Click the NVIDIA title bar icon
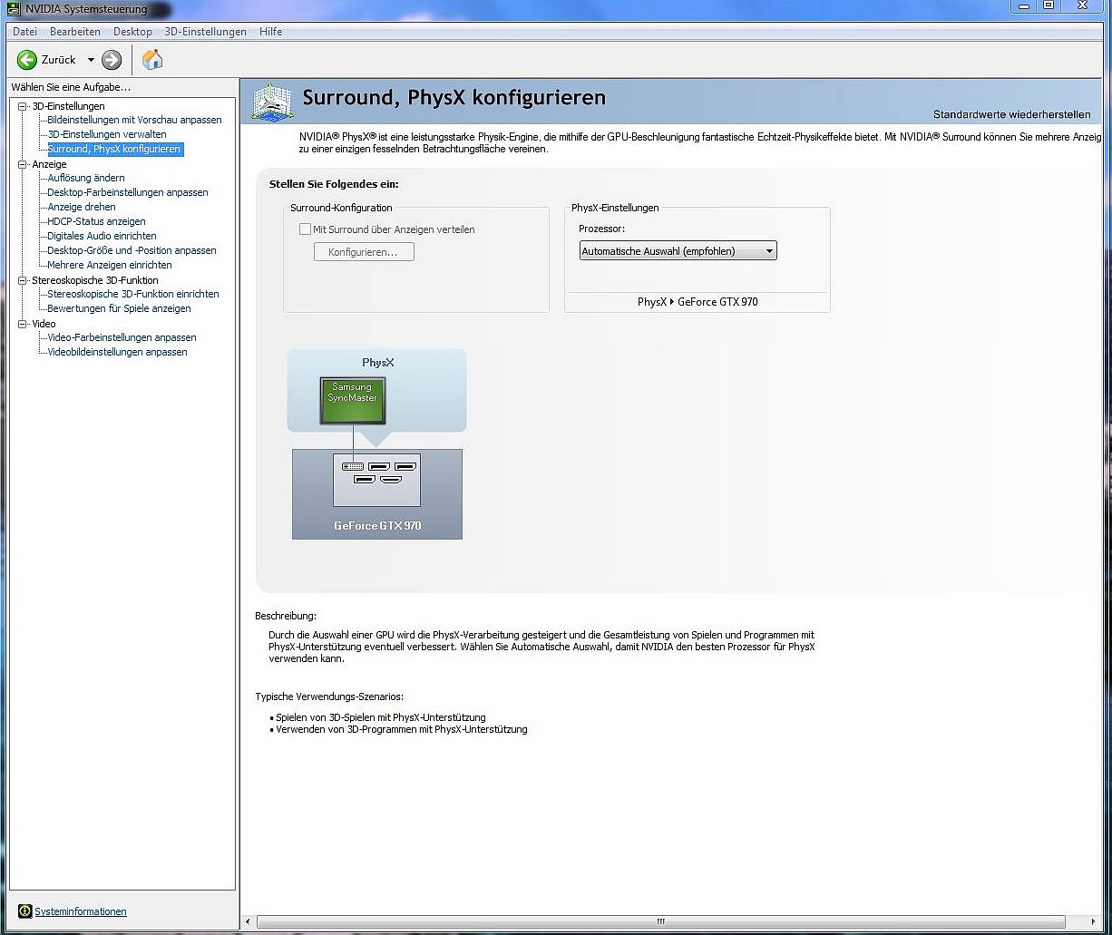 coord(15,8)
